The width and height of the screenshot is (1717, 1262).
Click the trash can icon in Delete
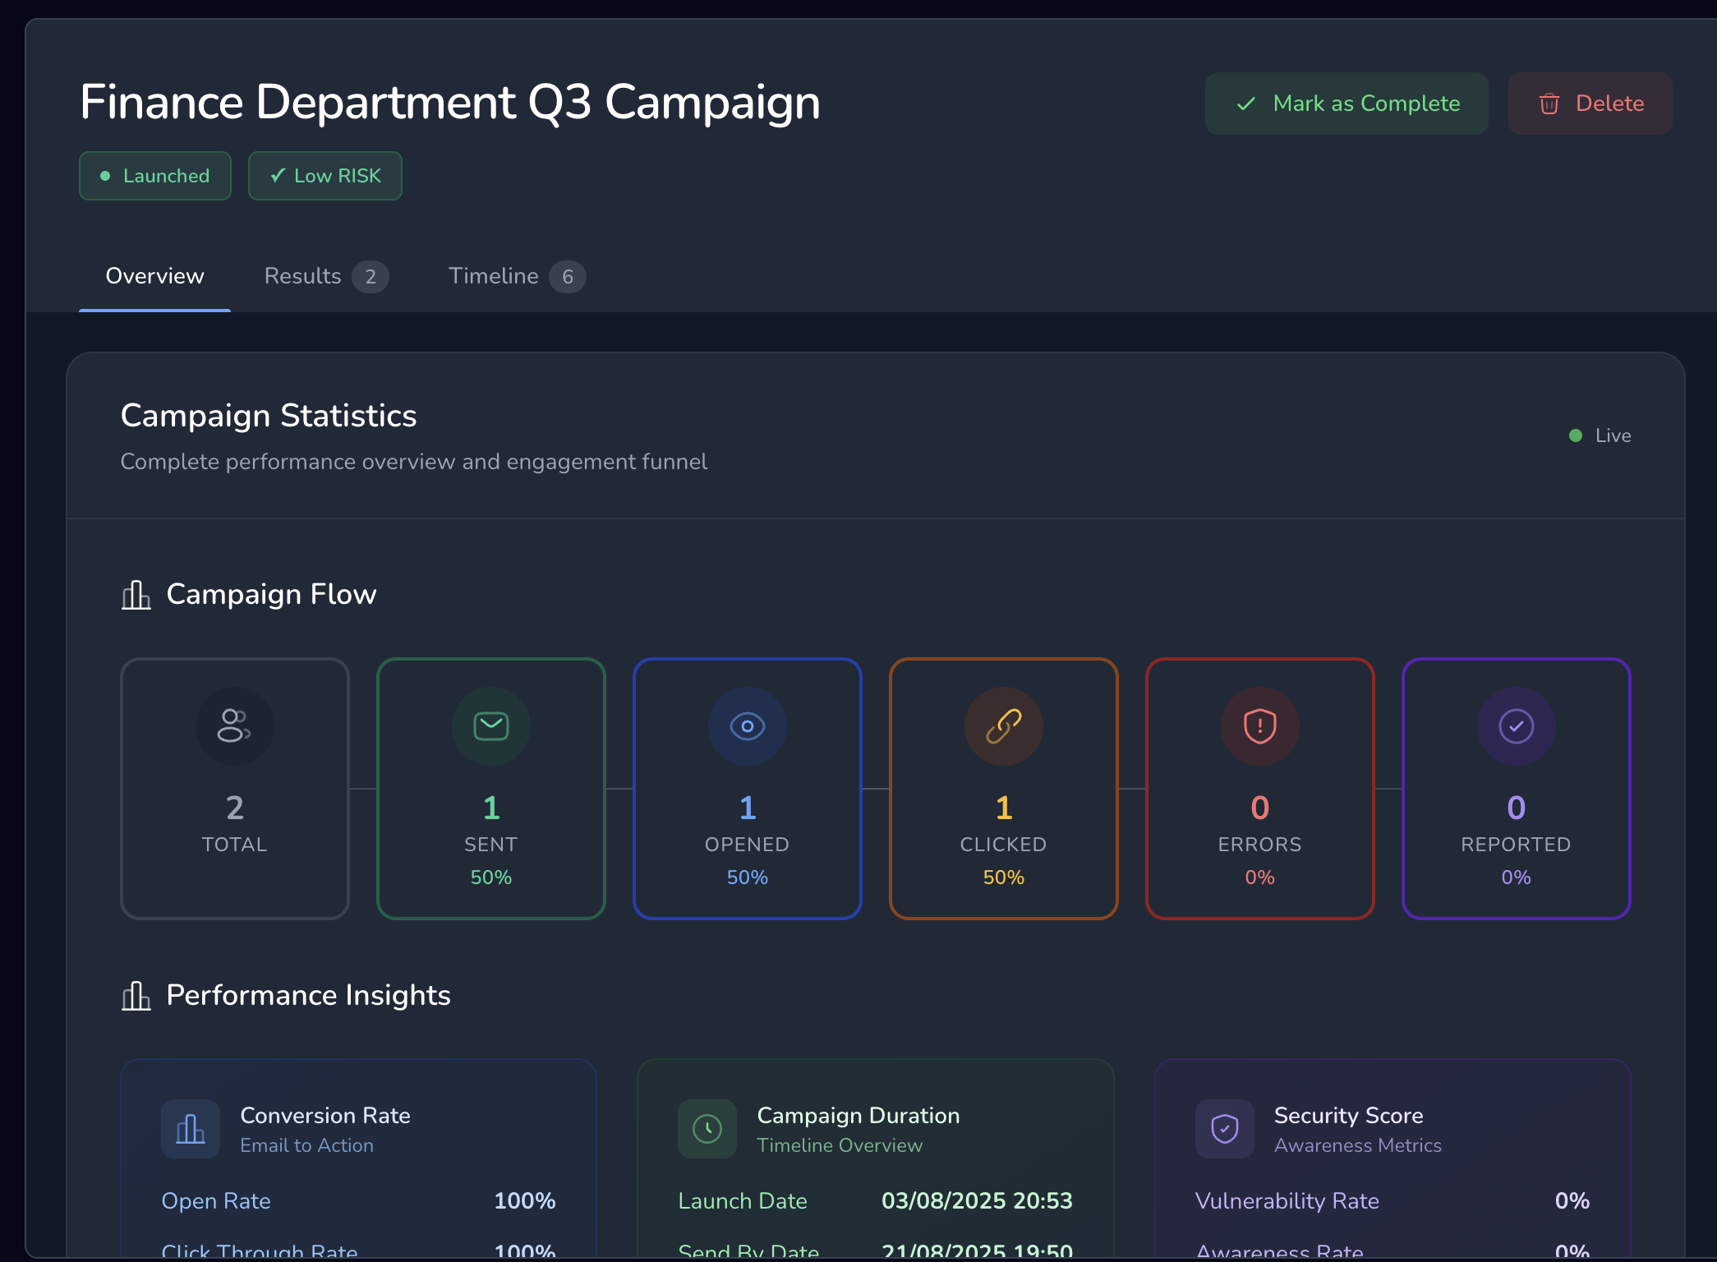coord(1549,104)
